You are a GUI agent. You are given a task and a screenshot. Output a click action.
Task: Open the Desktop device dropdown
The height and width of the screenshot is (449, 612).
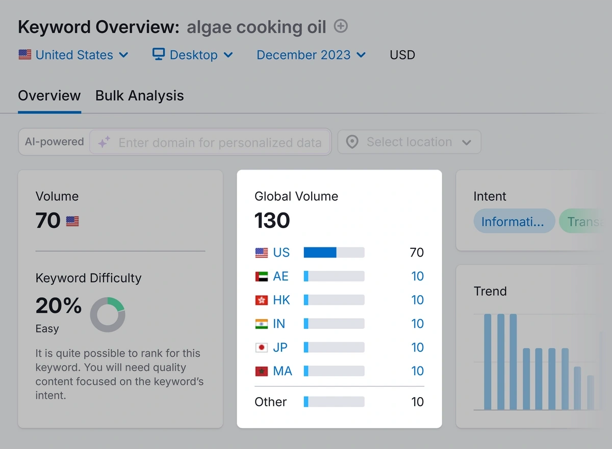click(193, 55)
